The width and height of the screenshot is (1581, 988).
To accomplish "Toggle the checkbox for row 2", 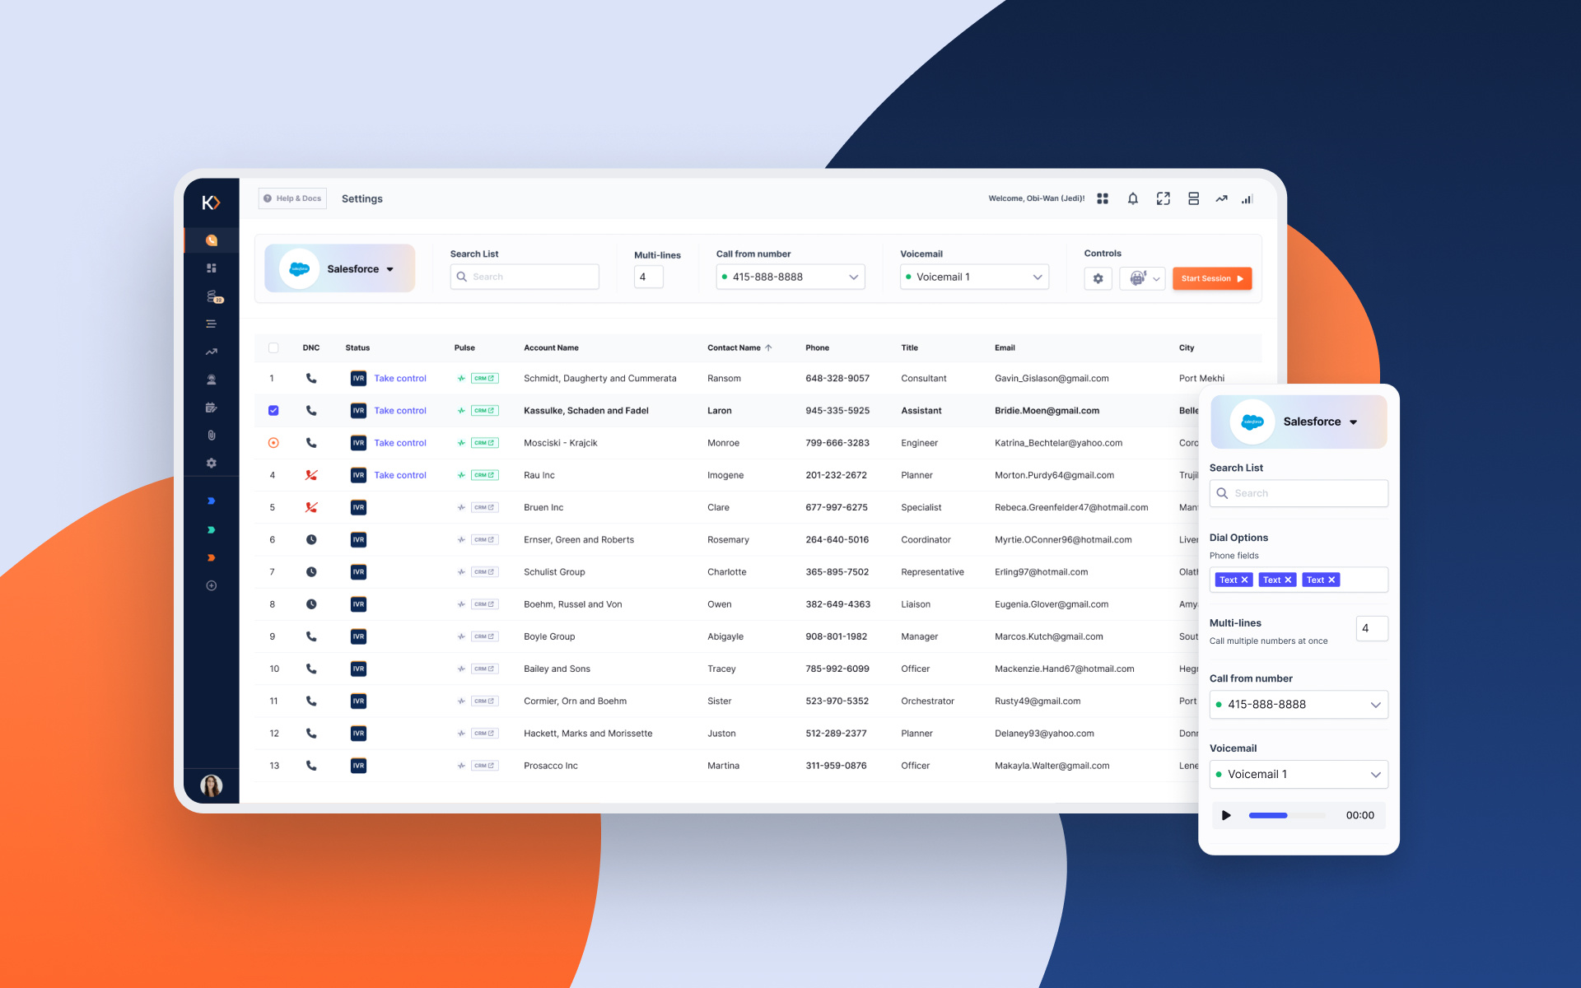I will (273, 410).
